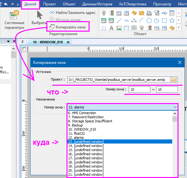Open the Данные/История ribbon tab
The image size is (187, 178).
(97, 4)
